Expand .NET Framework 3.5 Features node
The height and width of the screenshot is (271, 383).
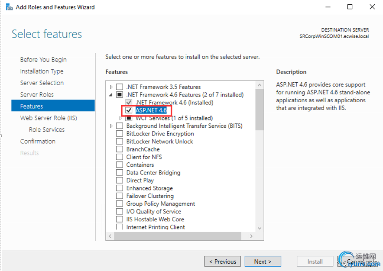(x=111, y=87)
